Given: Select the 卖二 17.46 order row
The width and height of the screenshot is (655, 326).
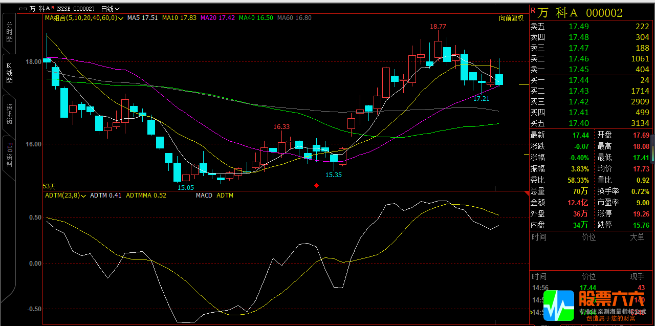Looking at the screenshot, I should click(x=591, y=59).
